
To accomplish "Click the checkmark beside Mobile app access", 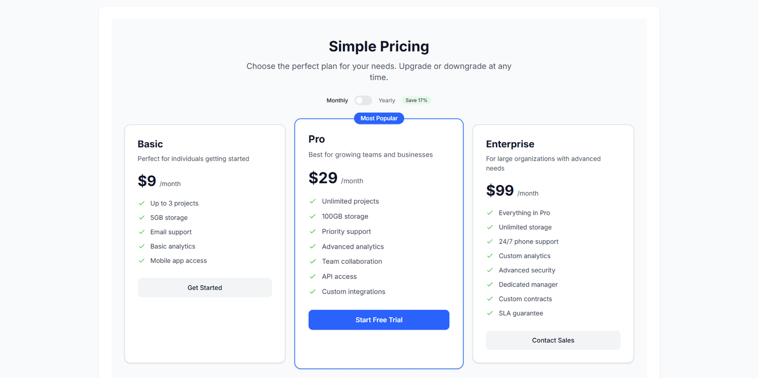I will click(142, 261).
